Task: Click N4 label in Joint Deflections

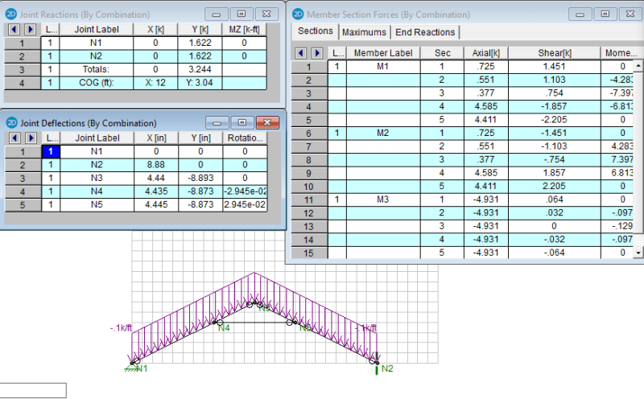Action: (x=97, y=191)
